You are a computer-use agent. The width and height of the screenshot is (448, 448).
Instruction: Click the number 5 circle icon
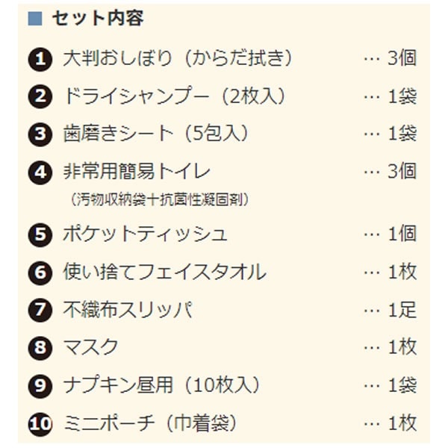[42, 234]
